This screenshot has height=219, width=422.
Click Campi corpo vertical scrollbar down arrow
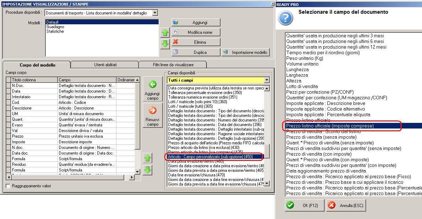click(138, 172)
